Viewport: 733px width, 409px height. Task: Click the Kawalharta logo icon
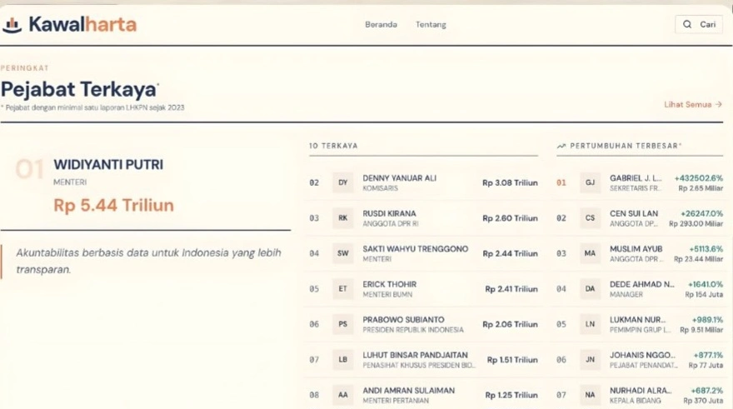coord(12,25)
